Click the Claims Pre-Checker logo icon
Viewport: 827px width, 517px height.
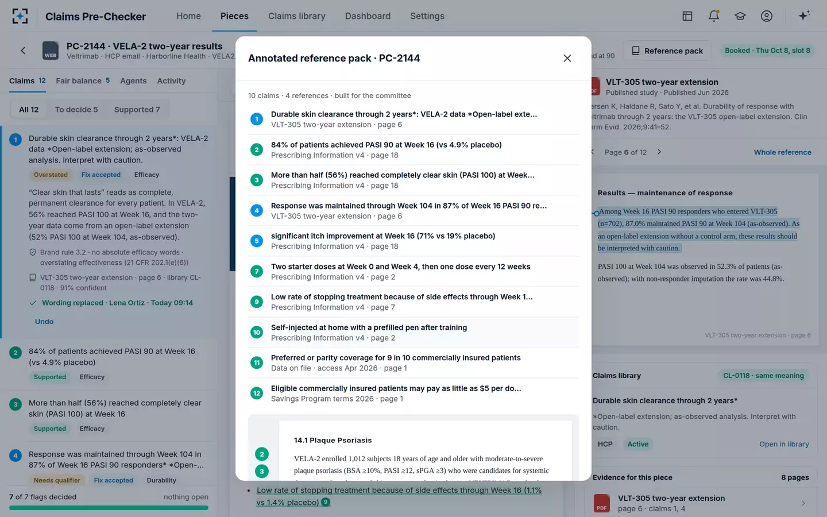pyautogui.click(x=20, y=16)
